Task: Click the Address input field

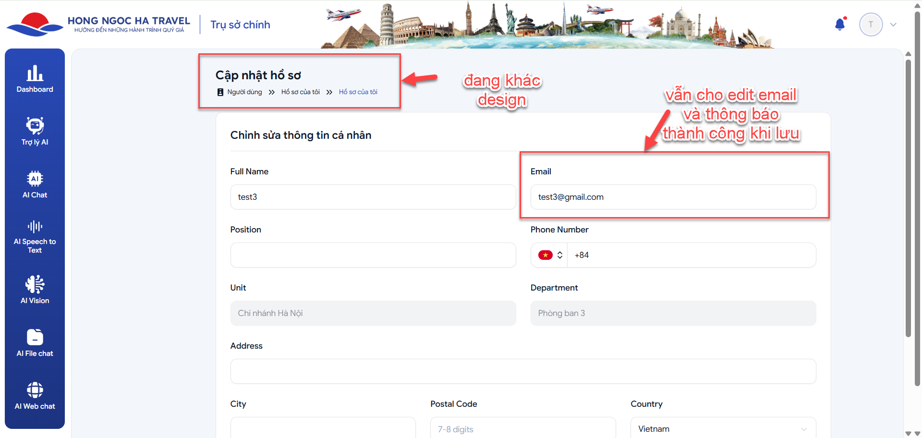Action: tap(523, 371)
